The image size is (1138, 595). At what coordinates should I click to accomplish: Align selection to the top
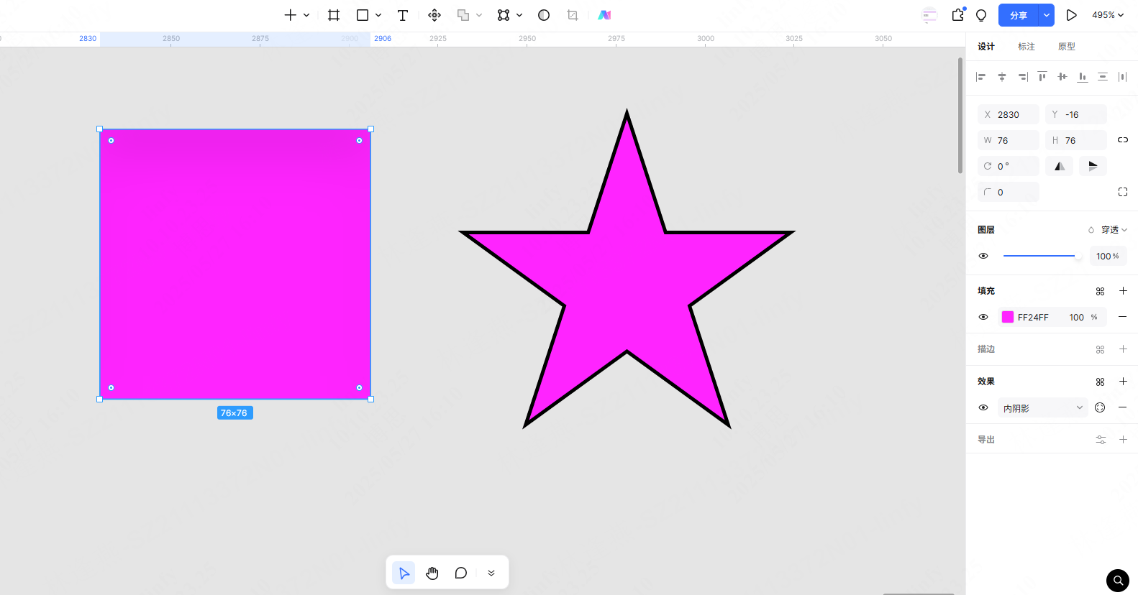1042,77
